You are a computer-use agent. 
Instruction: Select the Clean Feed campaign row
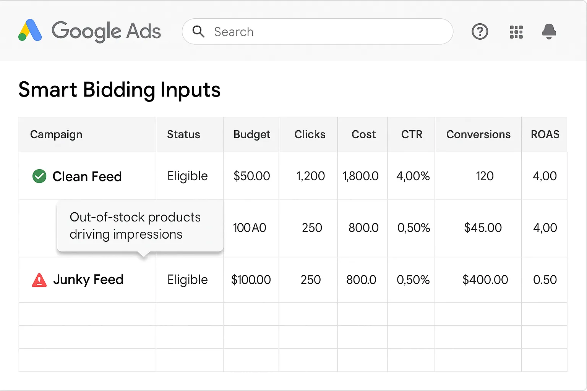click(x=87, y=176)
